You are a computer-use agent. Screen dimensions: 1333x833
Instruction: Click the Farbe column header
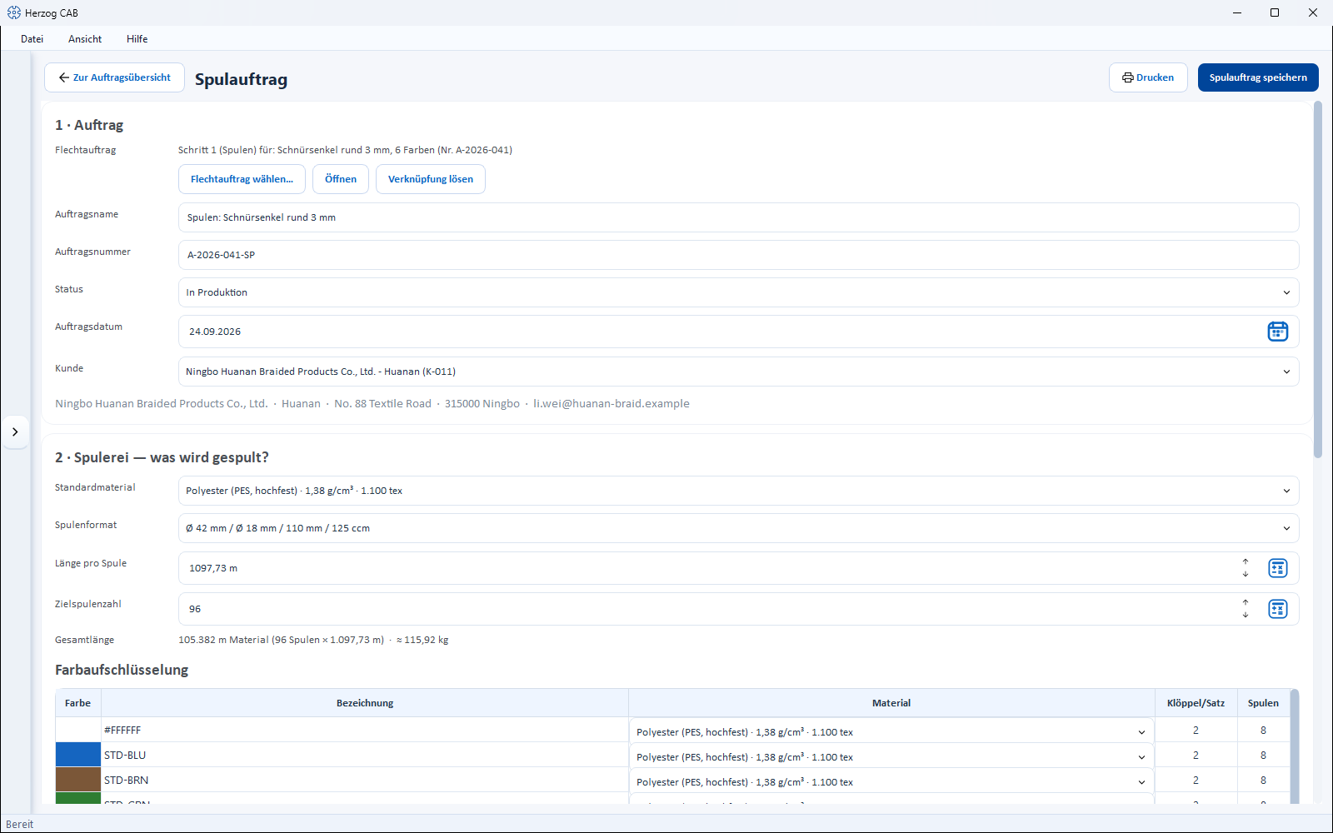77,703
